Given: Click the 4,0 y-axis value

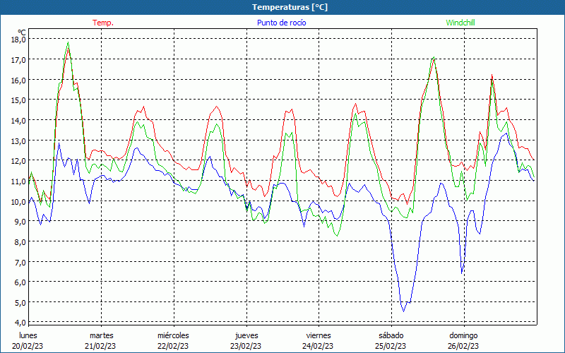Looking at the screenshot, I should tap(20, 323).
